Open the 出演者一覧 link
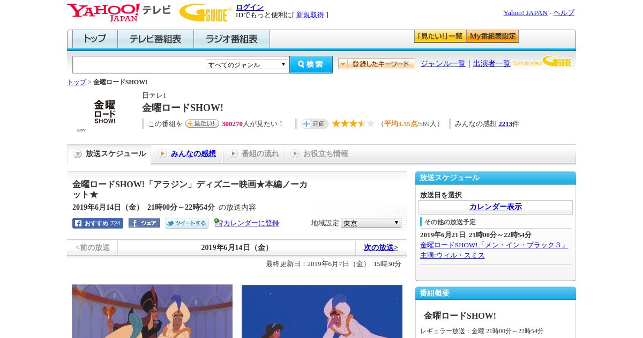 point(492,64)
